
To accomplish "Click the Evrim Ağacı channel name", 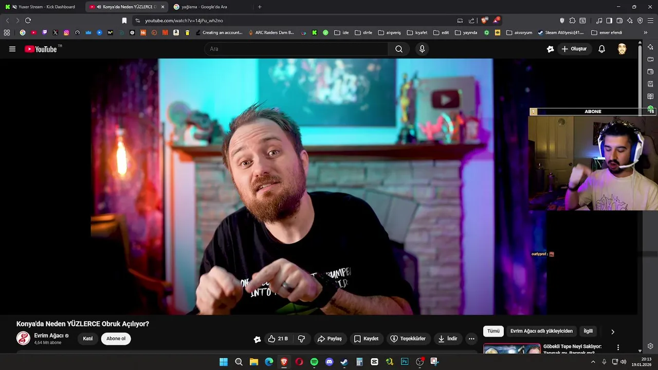I will click(x=49, y=336).
